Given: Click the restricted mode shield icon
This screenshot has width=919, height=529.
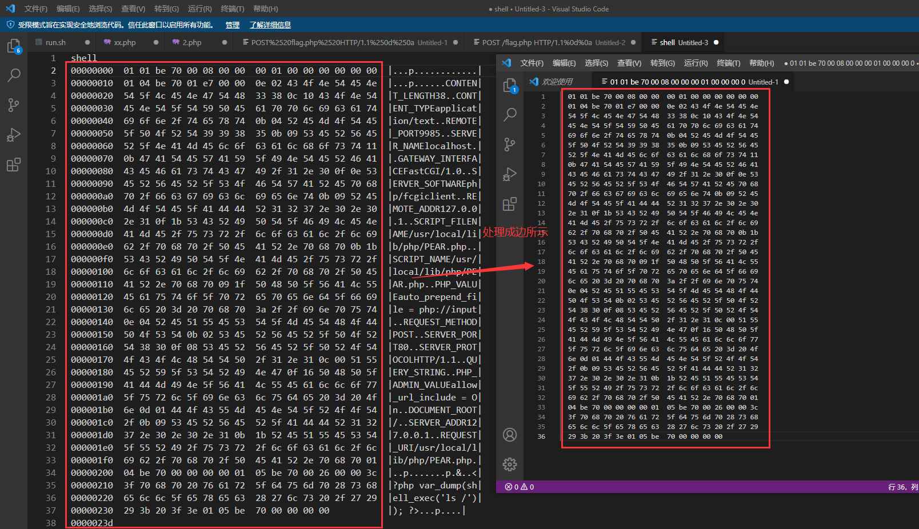Looking at the screenshot, I should pyautogui.click(x=10, y=25).
